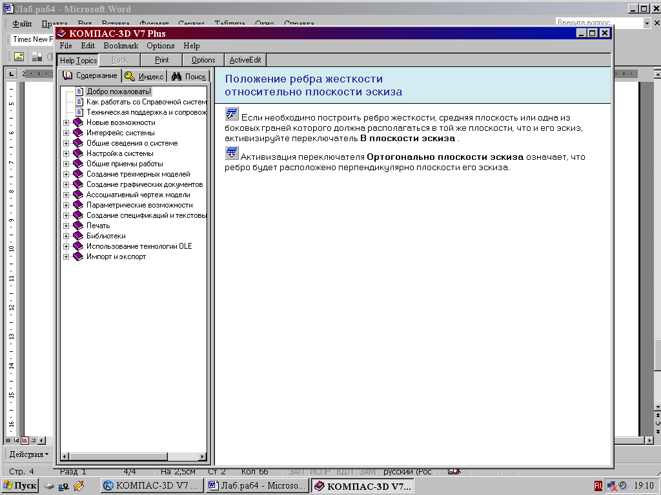Open font name box 'Times New' in Word
The image size is (661, 495).
32,39
